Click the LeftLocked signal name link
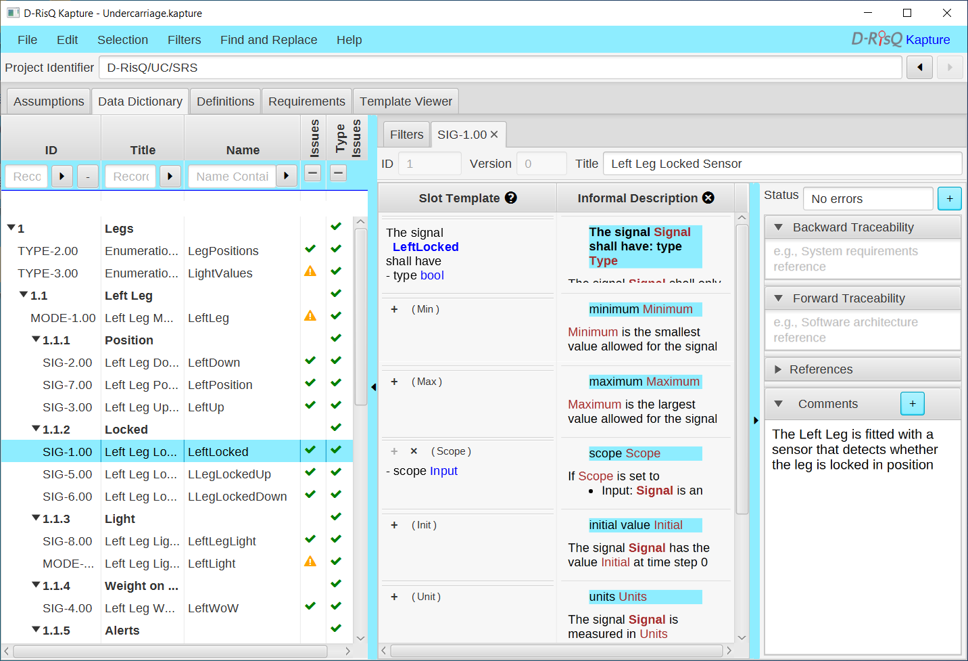This screenshot has height=661, width=968. tap(426, 247)
